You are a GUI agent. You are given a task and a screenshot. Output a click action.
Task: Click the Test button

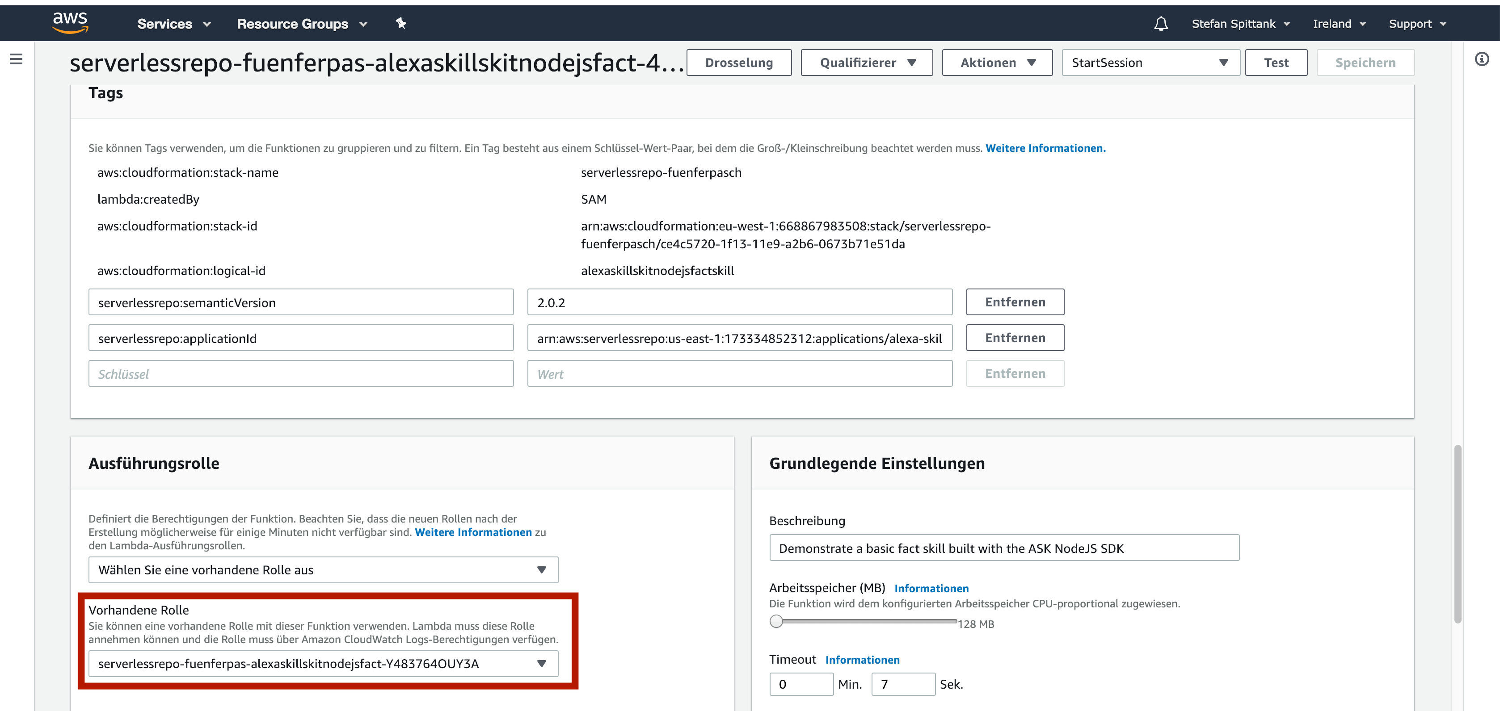click(1276, 63)
